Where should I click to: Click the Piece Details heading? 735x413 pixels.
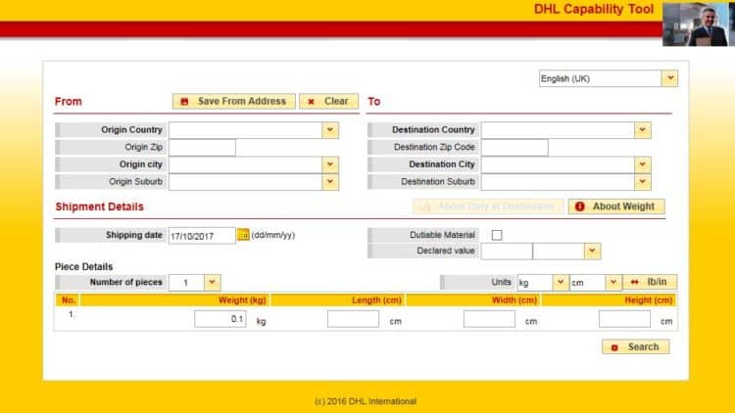click(84, 266)
